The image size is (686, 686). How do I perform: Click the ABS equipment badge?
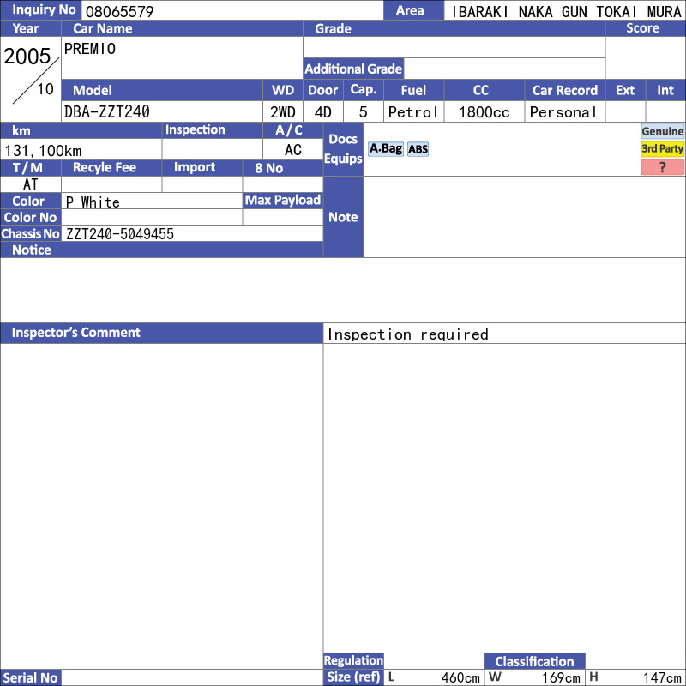418,149
